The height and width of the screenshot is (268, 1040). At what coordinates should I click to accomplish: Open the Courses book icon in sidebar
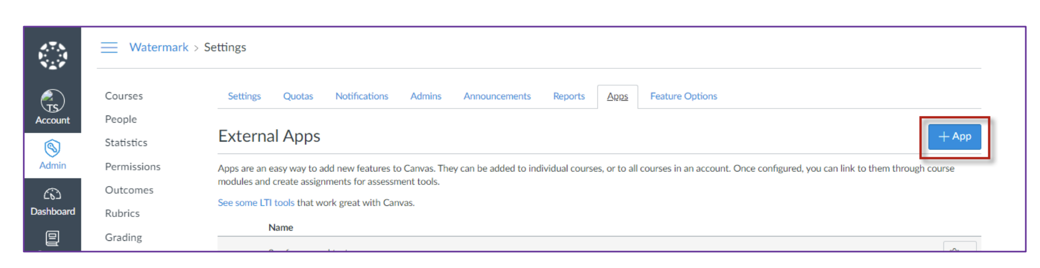53,238
